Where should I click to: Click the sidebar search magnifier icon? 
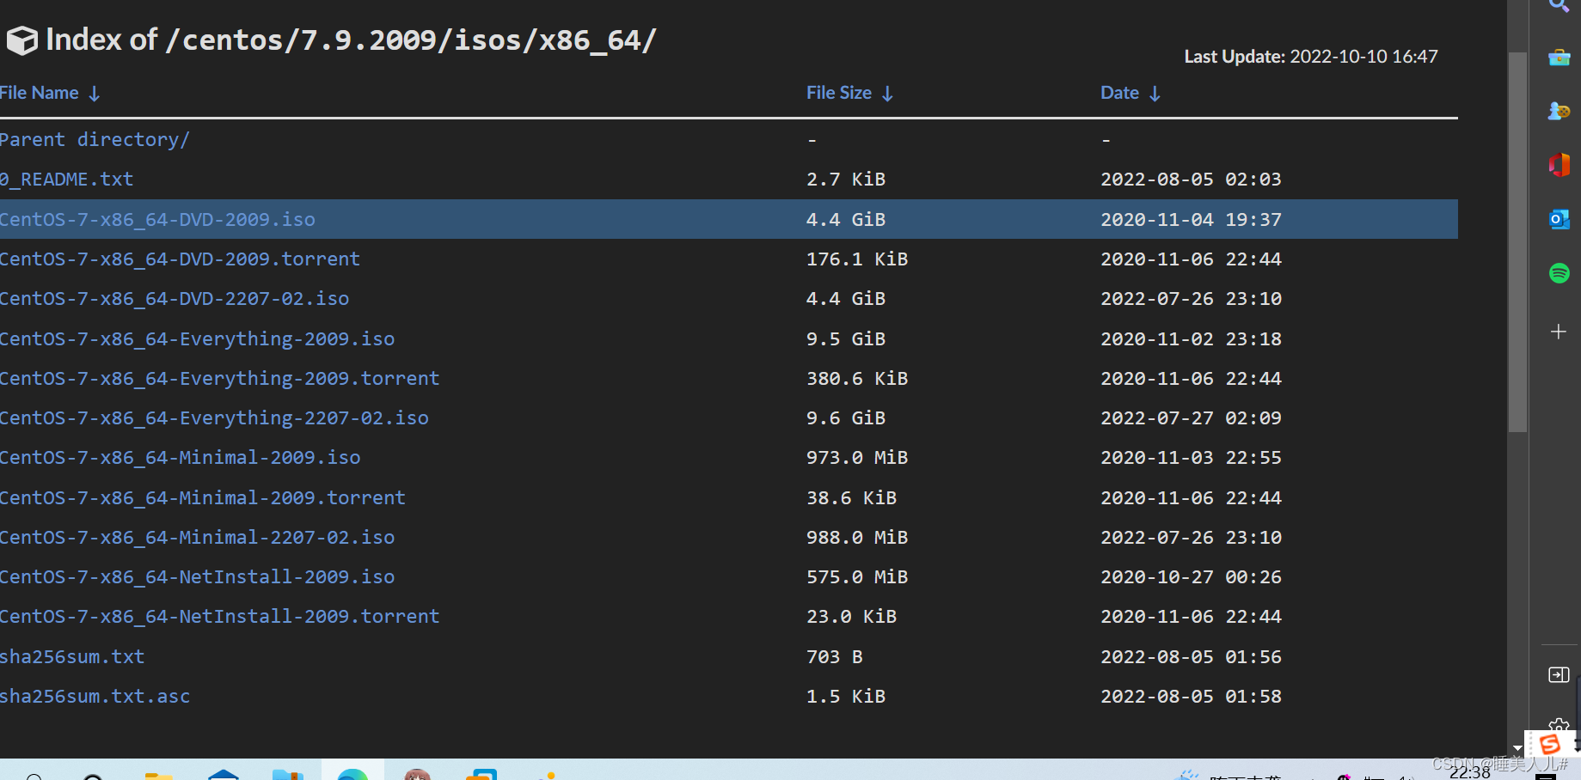pos(1559,5)
